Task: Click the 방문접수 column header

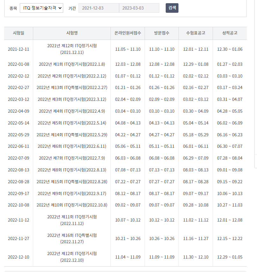Action: (x=162, y=33)
